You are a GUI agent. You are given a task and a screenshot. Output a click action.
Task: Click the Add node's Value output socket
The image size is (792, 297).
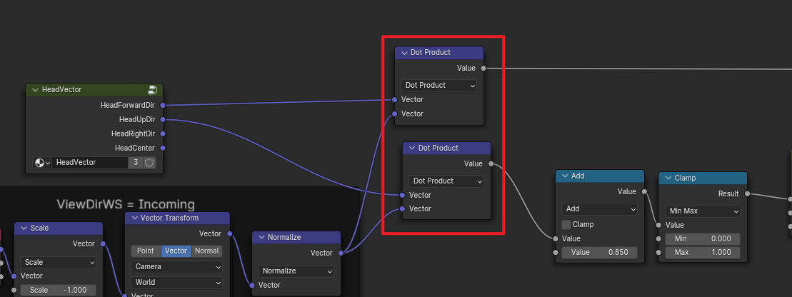pos(644,191)
